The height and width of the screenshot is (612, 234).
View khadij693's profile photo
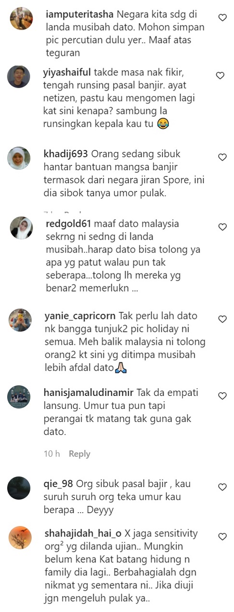[x=19, y=158]
